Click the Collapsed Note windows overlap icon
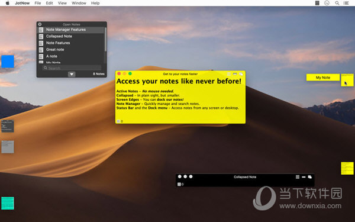This screenshot has width=355, height=222. (309, 177)
